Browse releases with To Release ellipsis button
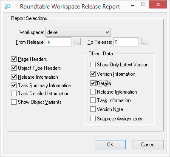The width and height of the screenshot is (170, 157). click(x=145, y=42)
